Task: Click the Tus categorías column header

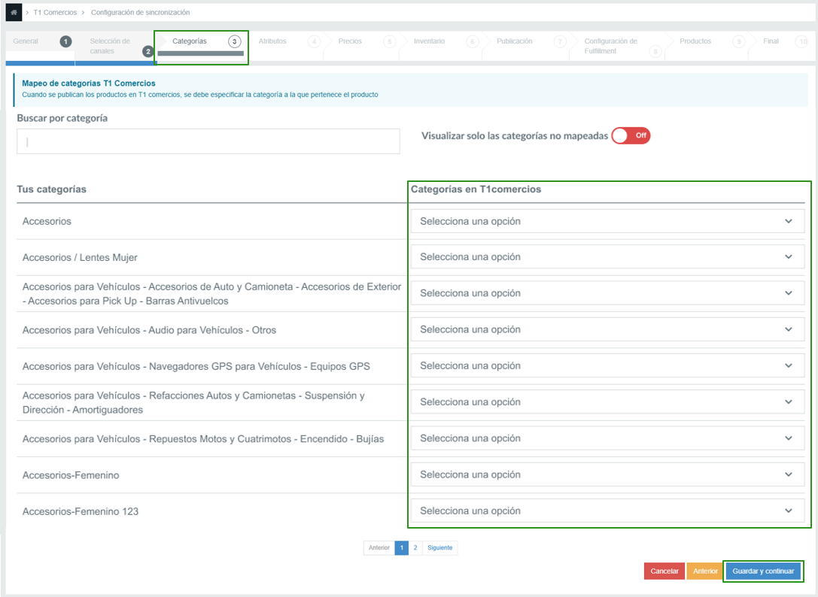Action: [52, 189]
